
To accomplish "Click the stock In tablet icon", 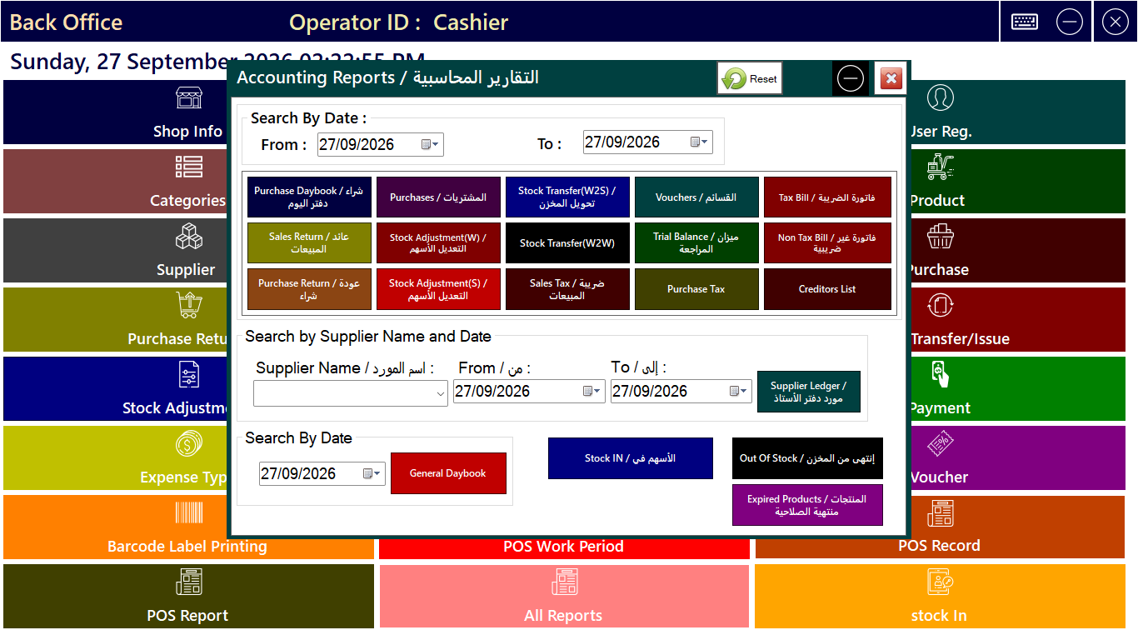I will [941, 582].
